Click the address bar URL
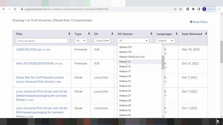 point(67,9)
